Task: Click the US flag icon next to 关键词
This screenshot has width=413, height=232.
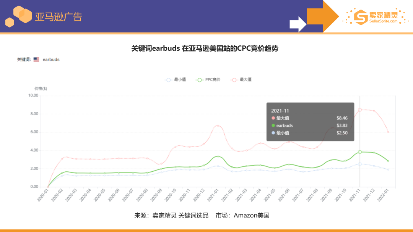Action: [x=36, y=60]
